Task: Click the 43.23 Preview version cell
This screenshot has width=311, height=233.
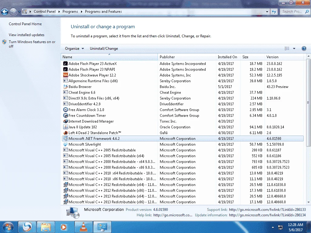Action: 277,86
